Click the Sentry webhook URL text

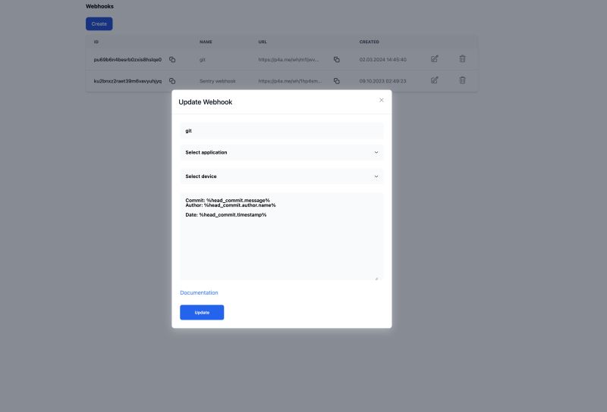click(290, 81)
